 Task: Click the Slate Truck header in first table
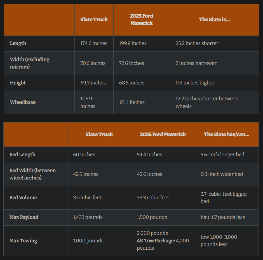(94, 20)
